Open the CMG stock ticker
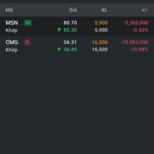This screenshot has width=154, height=154. [x=12, y=42]
